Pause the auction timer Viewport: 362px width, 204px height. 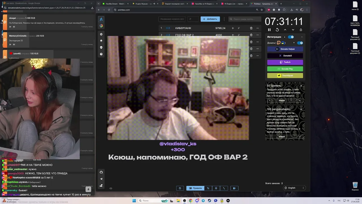coord(269,30)
